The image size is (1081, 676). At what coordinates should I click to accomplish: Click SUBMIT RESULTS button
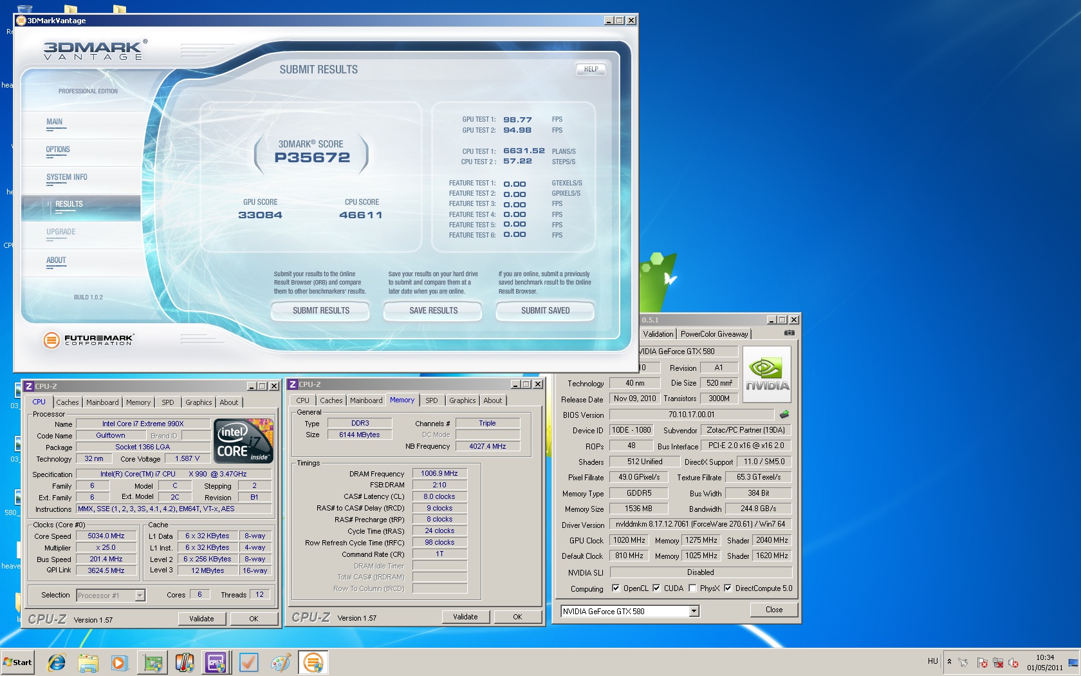pos(320,310)
